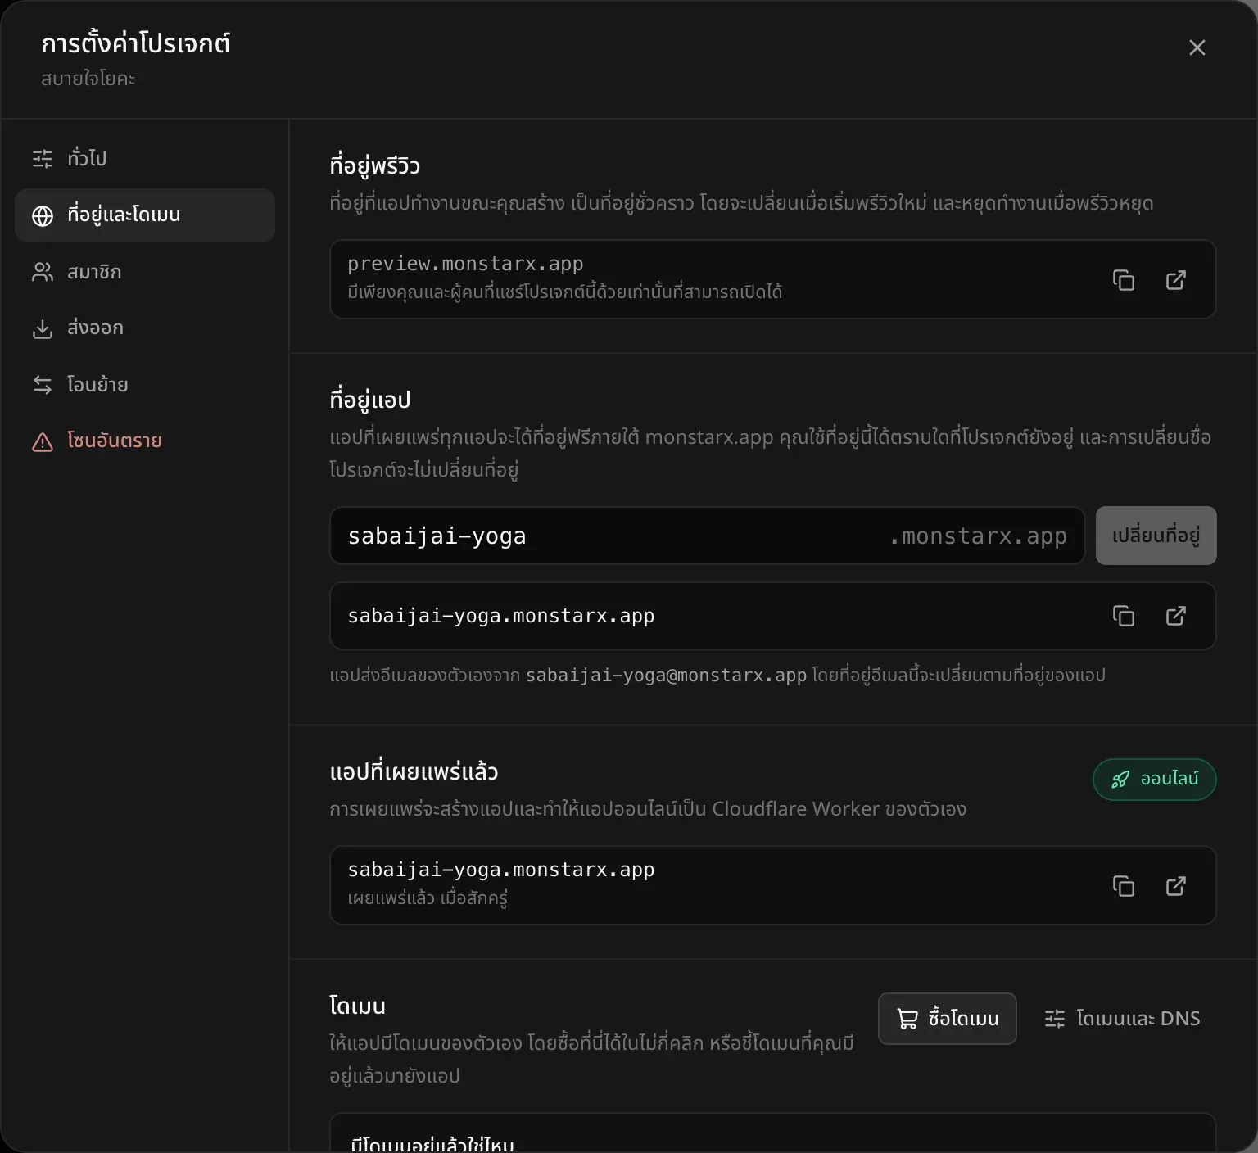The height and width of the screenshot is (1153, 1258).
Task: Open the app address link icon below the subdomain field
Action: (1176, 616)
